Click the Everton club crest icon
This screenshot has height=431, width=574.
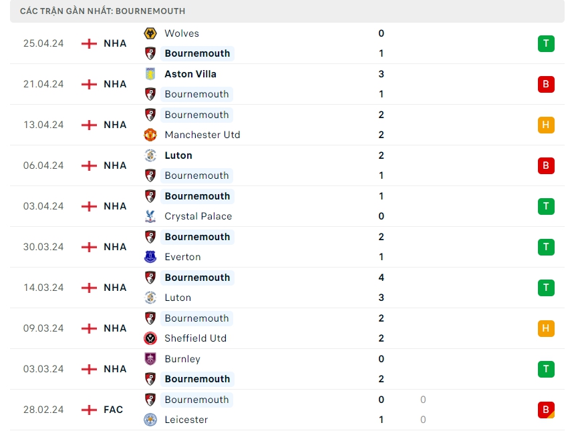pyautogui.click(x=150, y=257)
